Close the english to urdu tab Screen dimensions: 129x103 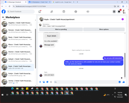click(74, 2)
